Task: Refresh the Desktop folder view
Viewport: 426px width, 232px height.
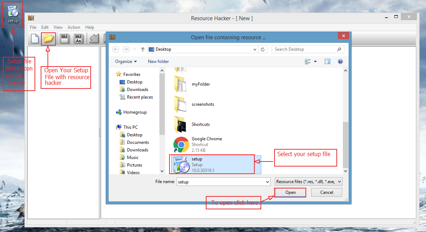Action: [262, 49]
